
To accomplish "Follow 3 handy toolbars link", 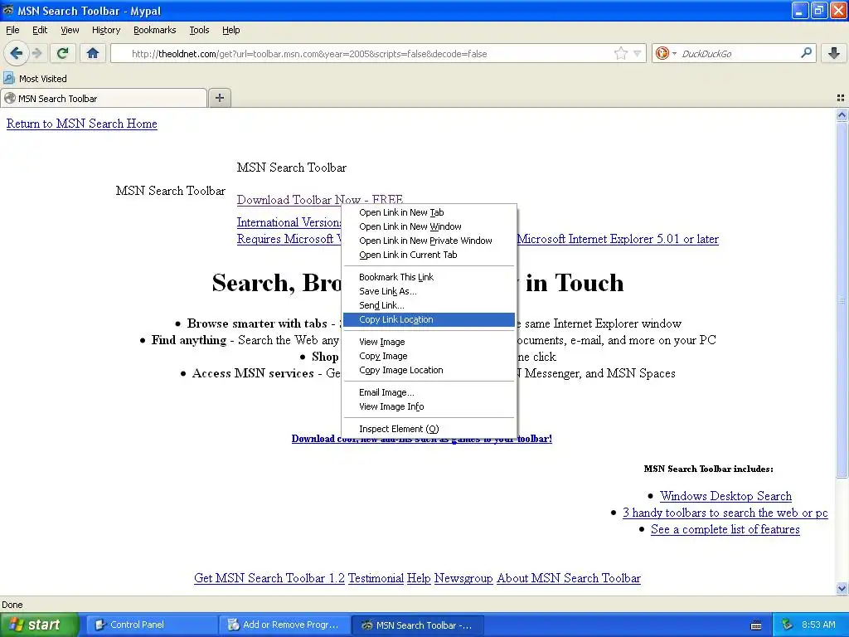I will [x=725, y=513].
